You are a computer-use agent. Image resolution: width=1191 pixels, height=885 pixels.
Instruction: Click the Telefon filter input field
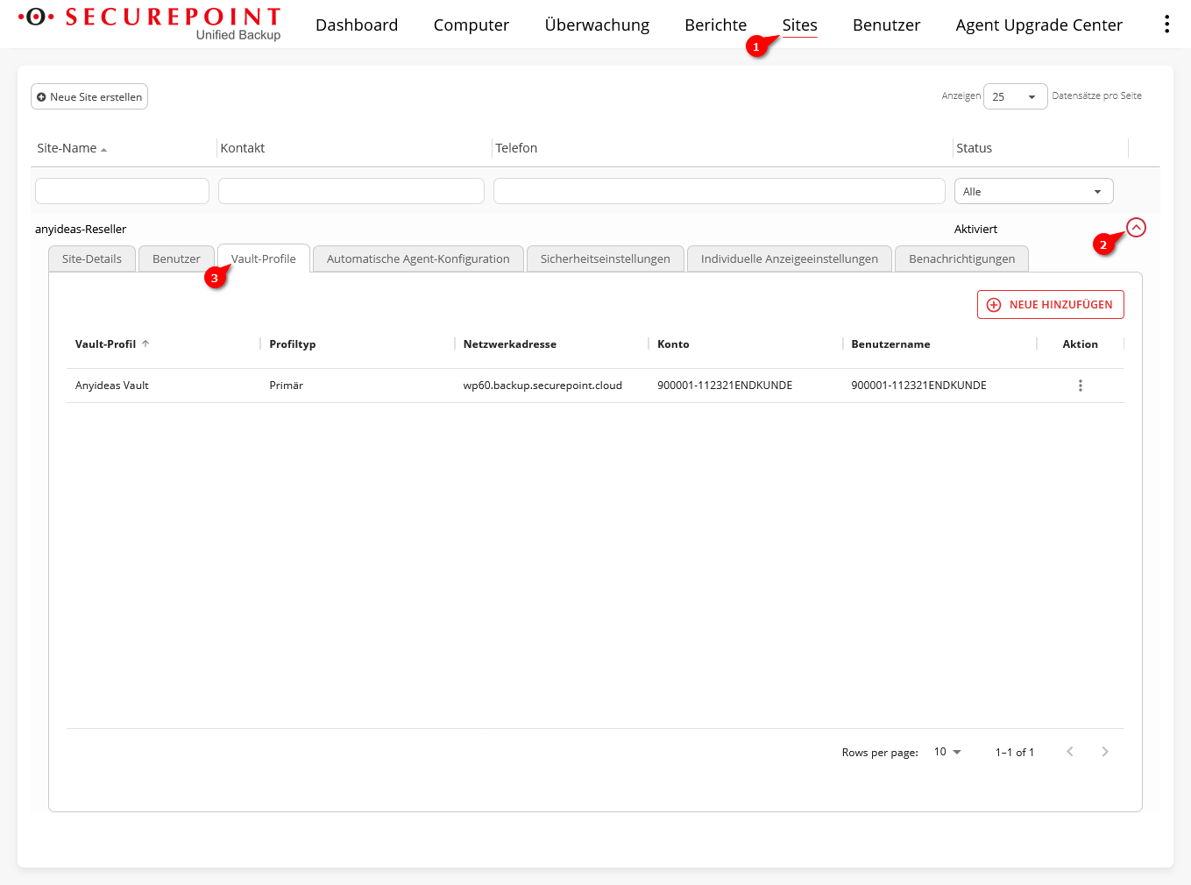(x=719, y=191)
